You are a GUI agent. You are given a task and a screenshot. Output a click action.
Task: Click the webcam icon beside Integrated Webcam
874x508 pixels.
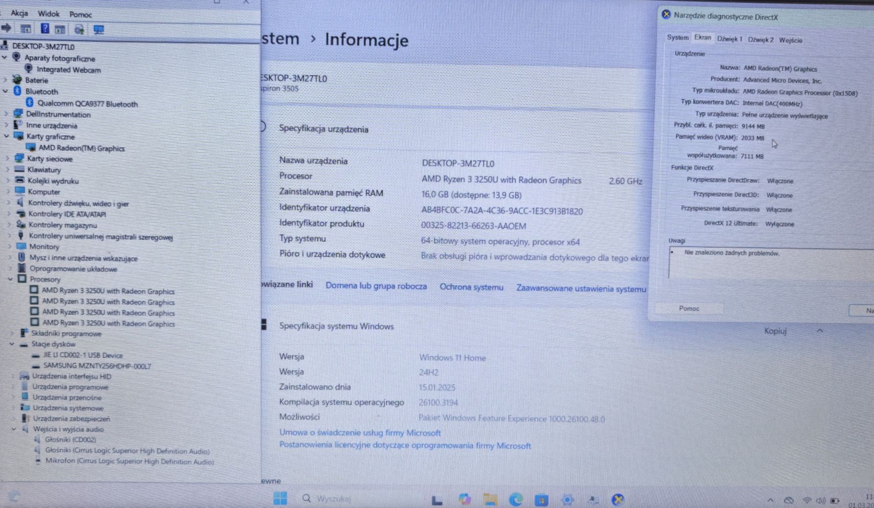click(29, 69)
